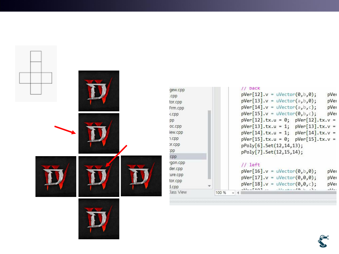Open the ture.cpp file entry
This screenshot has width=339, height=254.
point(176,175)
